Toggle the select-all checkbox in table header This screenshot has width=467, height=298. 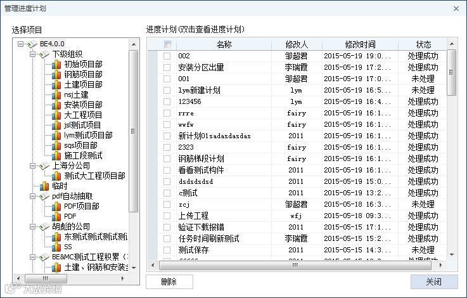(168, 44)
